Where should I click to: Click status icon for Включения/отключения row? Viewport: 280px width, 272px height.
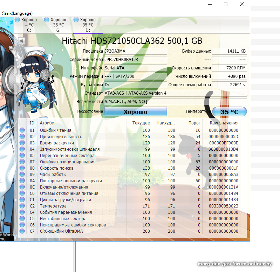pyautogui.click(x=22, y=187)
